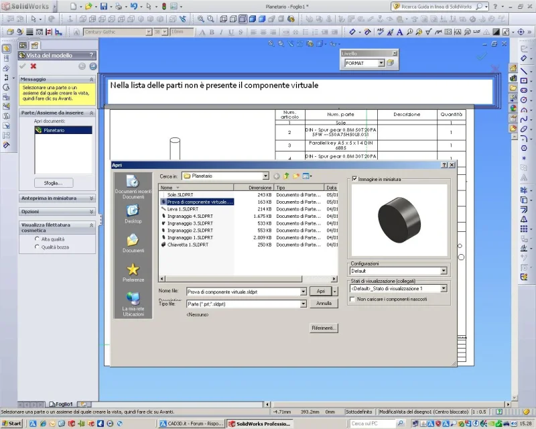Click the layer properties icon in Livello panel
Screen dimensions: 536x429
[391, 63]
